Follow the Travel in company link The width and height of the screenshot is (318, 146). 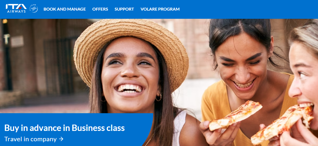coord(31,139)
